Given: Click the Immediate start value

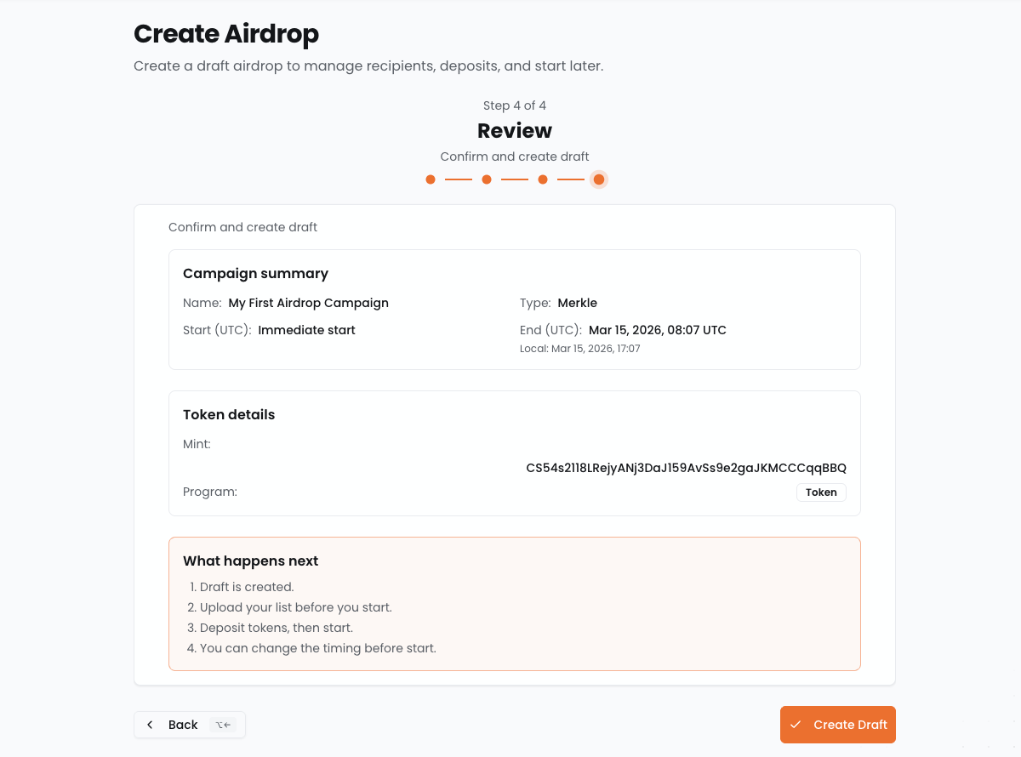Looking at the screenshot, I should coord(306,330).
